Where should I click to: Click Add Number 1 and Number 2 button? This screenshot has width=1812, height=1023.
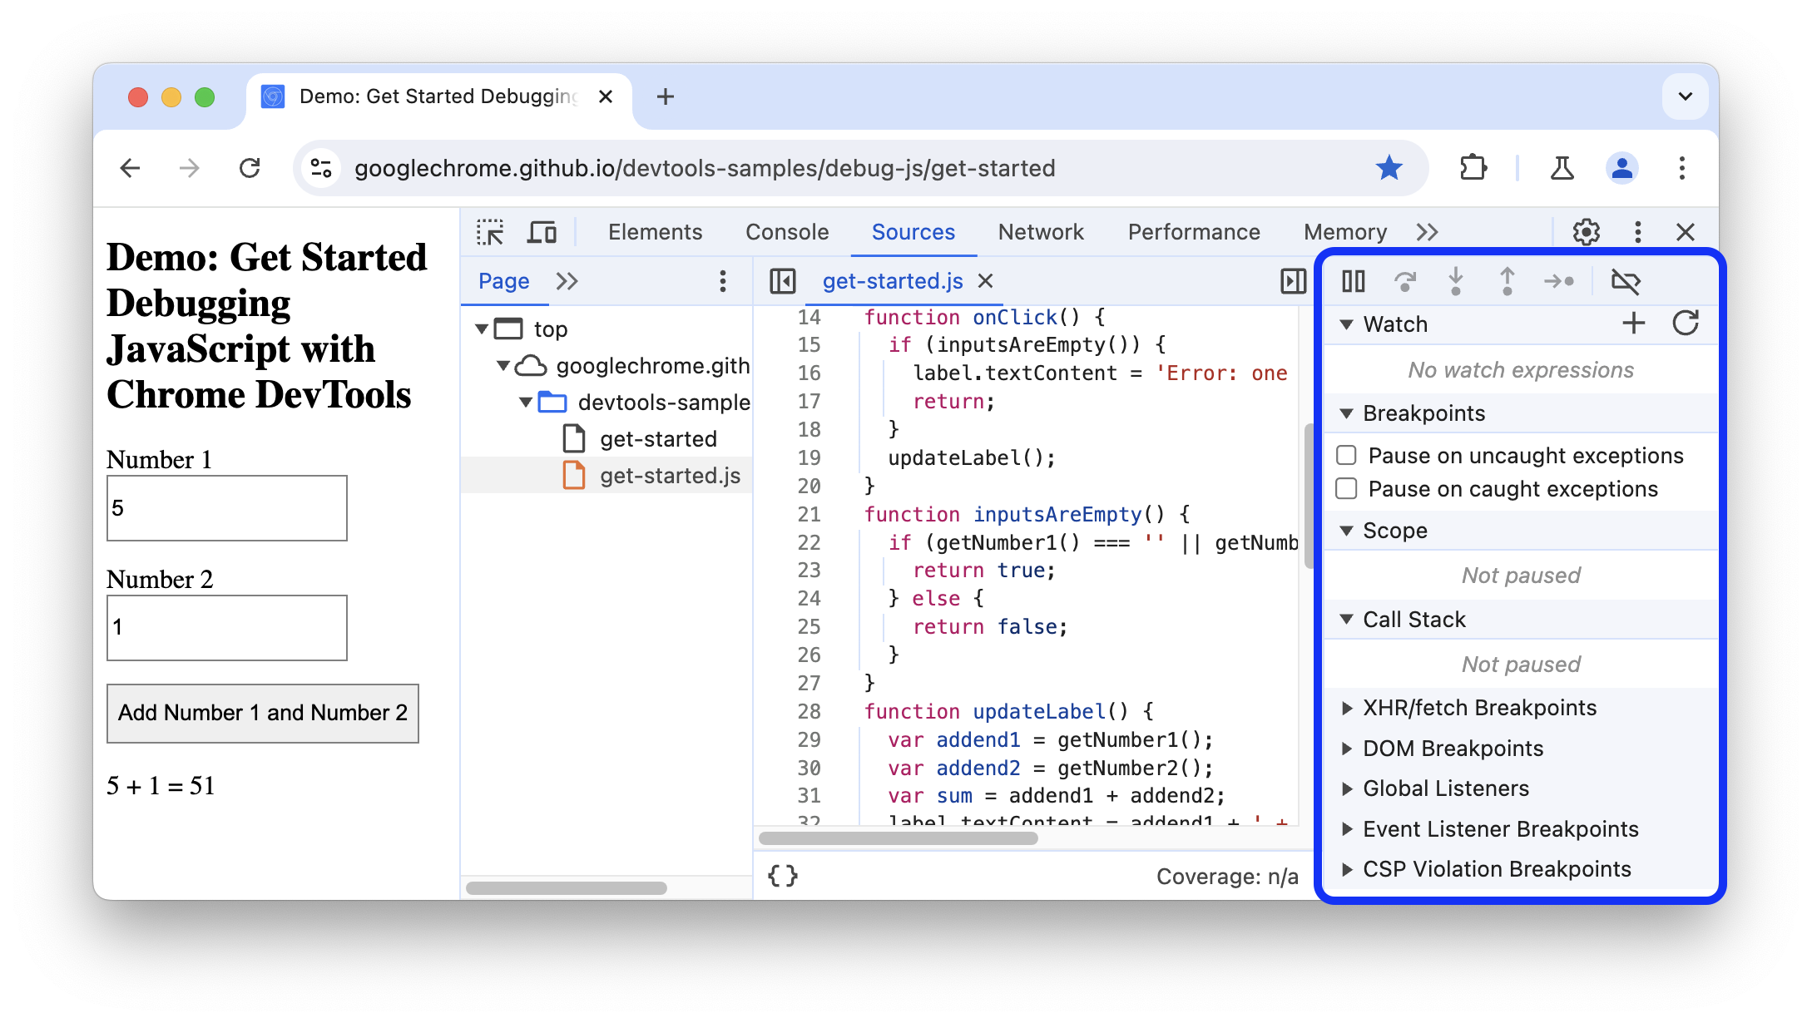263,714
